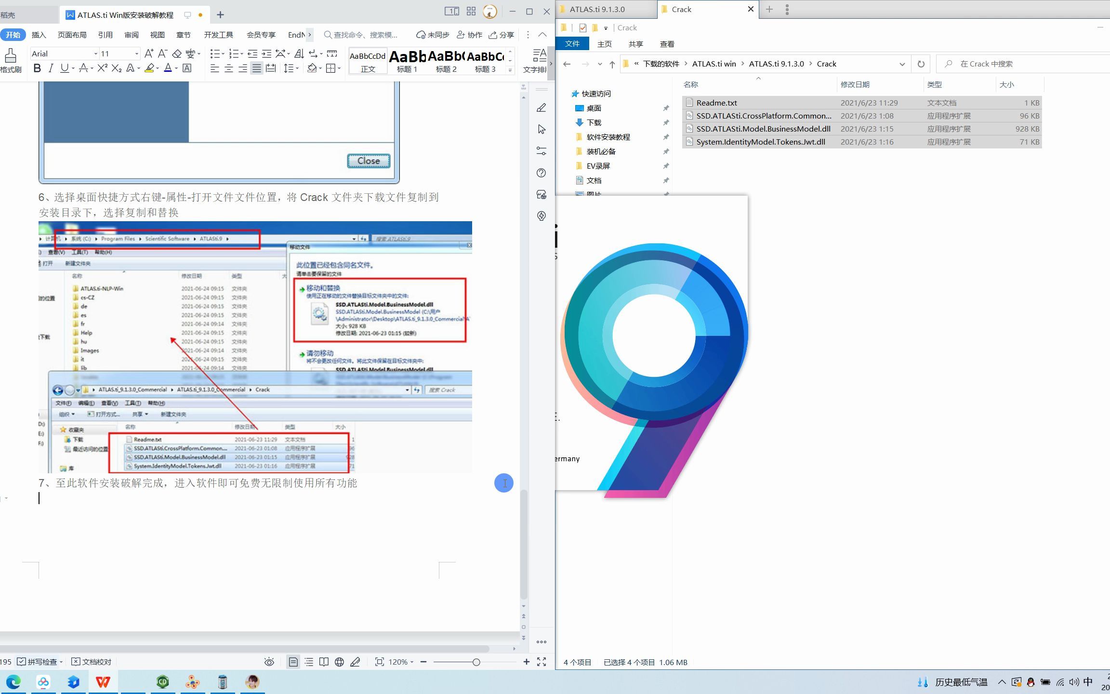Open numbered list style dropdown
The height and width of the screenshot is (694, 1110).
click(241, 54)
